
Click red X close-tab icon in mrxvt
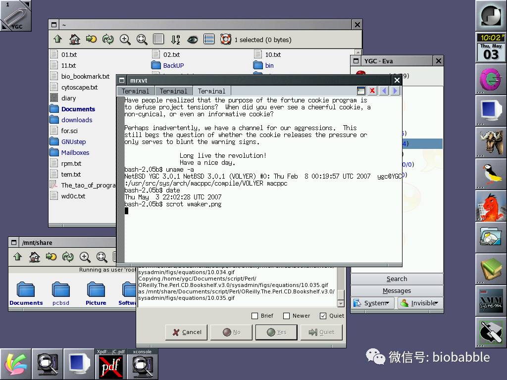[371, 91]
